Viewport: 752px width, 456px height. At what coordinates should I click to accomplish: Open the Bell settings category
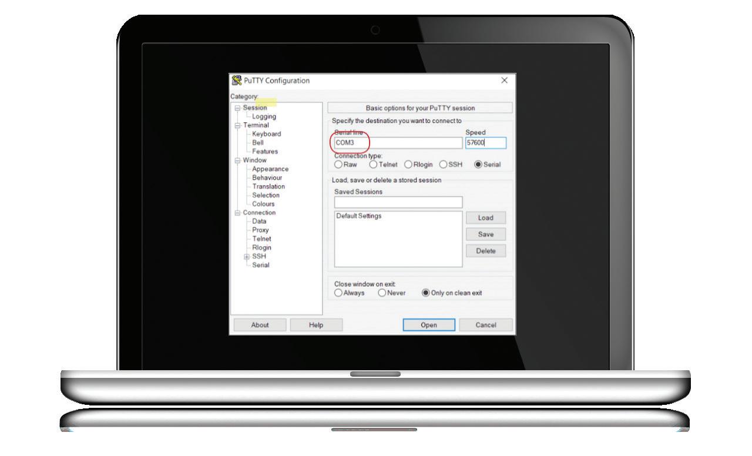(258, 143)
